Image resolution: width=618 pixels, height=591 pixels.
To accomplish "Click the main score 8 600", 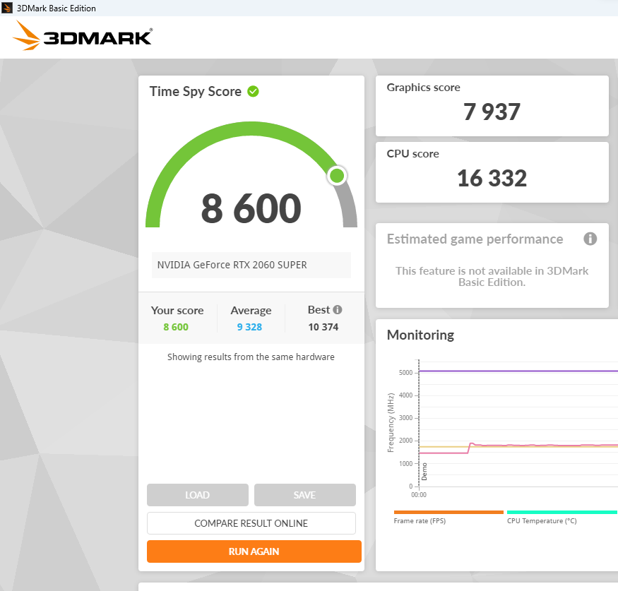I will point(251,208).
